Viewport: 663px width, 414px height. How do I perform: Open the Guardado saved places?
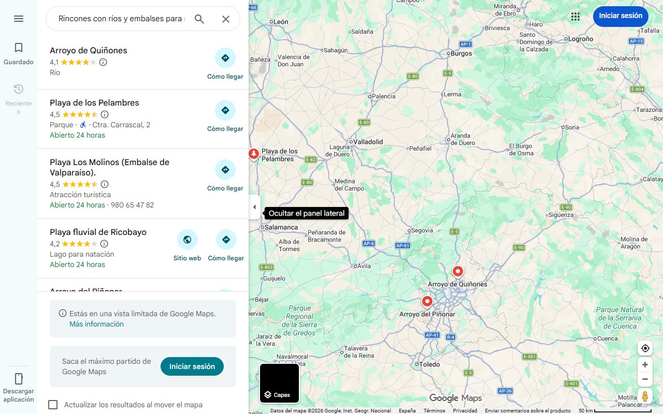[19, 54]
